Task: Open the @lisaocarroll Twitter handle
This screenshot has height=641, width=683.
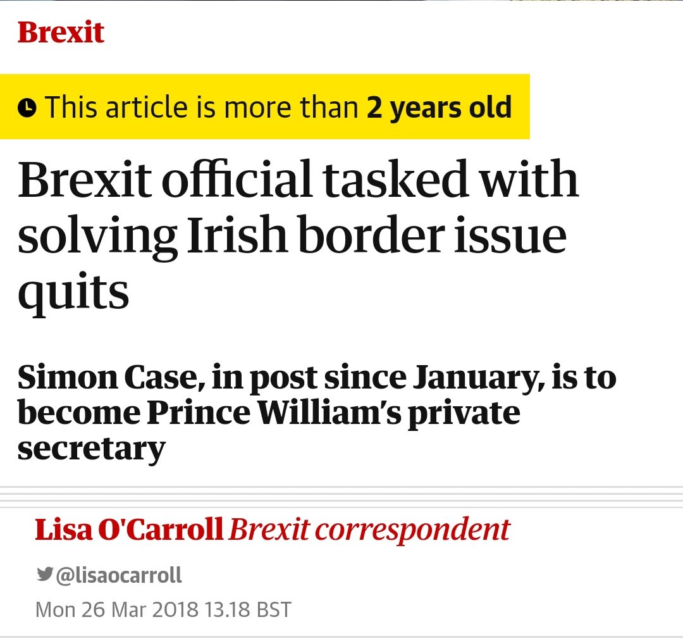Action: point(119,575)
